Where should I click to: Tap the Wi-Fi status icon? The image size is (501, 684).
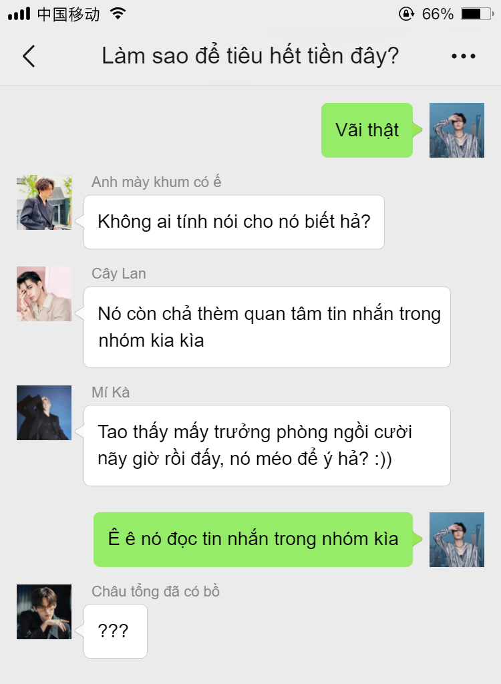point(118,13)
